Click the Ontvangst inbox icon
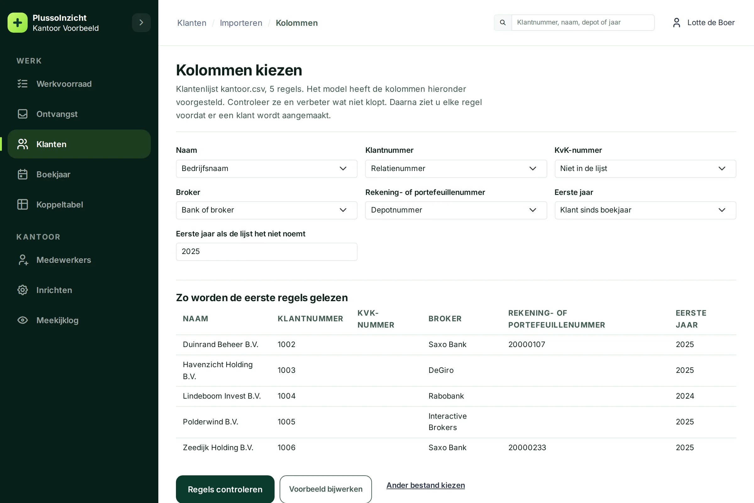The image size is (754, 503). 22,114
